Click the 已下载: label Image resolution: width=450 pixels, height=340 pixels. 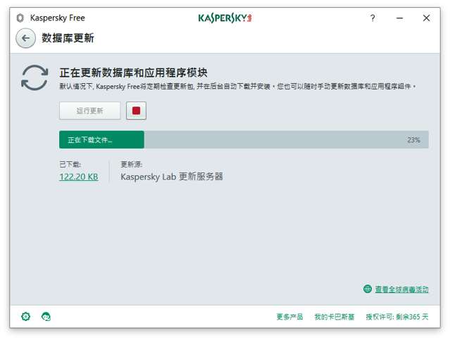click(70, 165)
